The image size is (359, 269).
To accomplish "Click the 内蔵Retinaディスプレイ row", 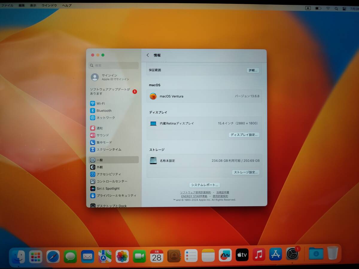I will [204, 123].
